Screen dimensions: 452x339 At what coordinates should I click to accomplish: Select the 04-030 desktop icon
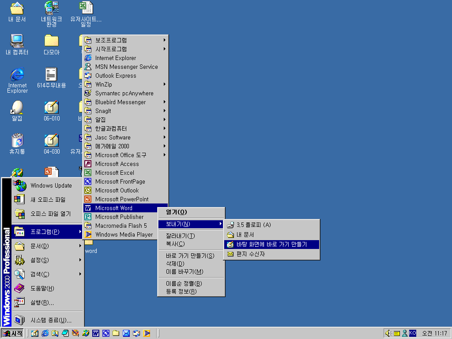(x=52, y=144)
